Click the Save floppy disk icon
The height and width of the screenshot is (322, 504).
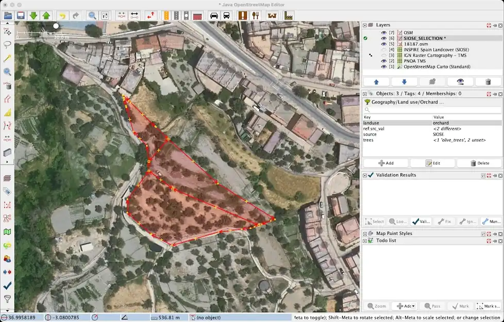[21, 15]
